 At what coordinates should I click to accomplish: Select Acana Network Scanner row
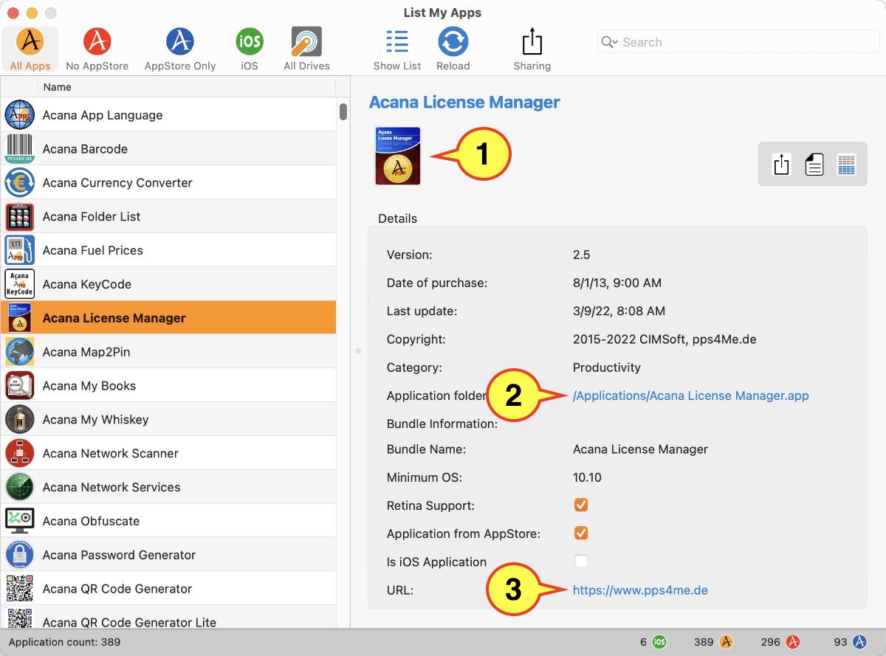coord(168,454)
